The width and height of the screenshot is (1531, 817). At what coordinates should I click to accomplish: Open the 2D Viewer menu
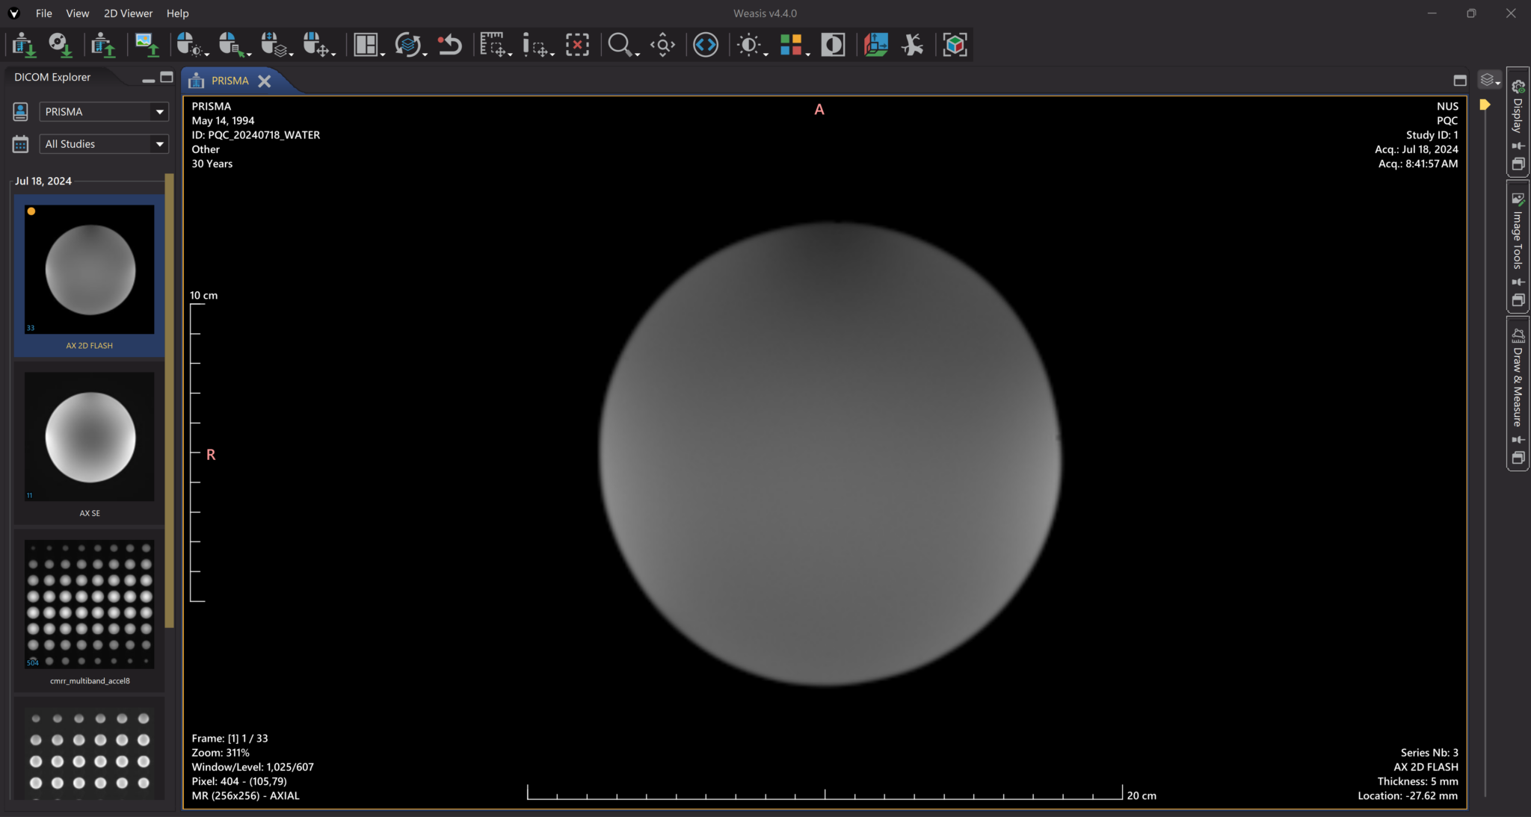tap(128, 13)
